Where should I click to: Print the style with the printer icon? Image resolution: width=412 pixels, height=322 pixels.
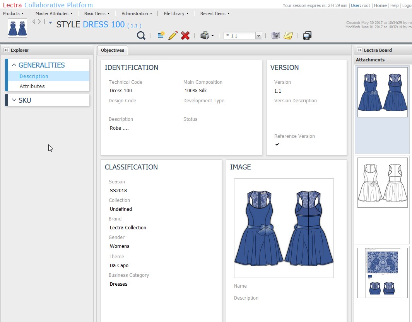pos(204,35)
